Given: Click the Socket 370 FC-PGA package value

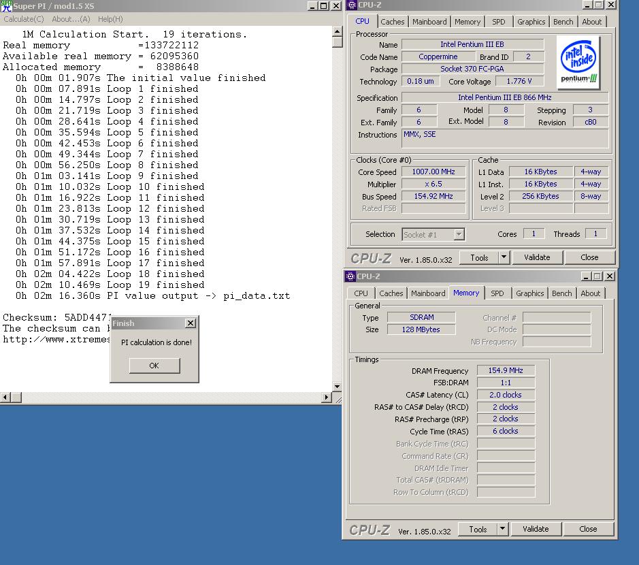Looking at the screenshot, I should [x=472, y=69].
